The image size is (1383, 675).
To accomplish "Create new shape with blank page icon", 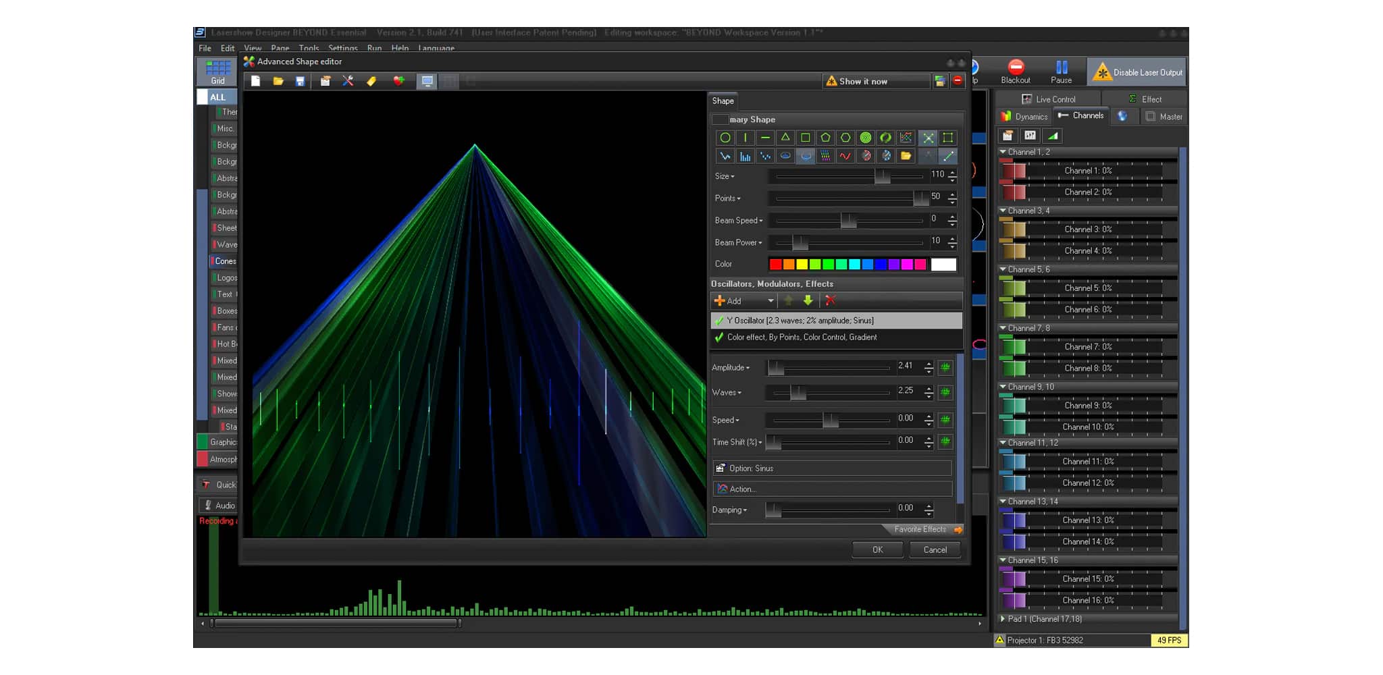I will (255, 82).
